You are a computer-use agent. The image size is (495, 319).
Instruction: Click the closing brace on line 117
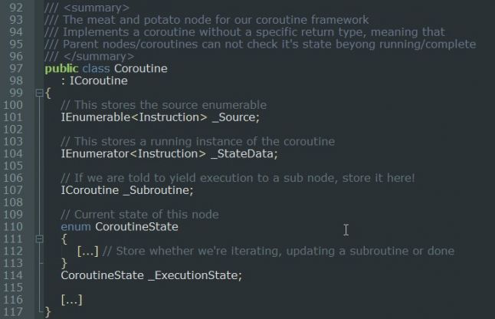coord(48,312)
